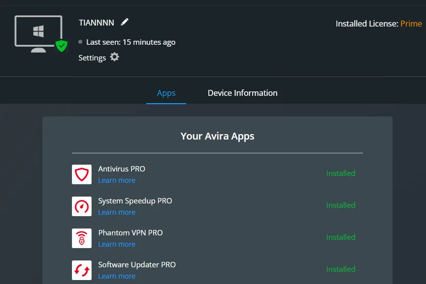Screen dimensions: 426x284
Task: Open the Device Information tab
Action: click(243, 93)
